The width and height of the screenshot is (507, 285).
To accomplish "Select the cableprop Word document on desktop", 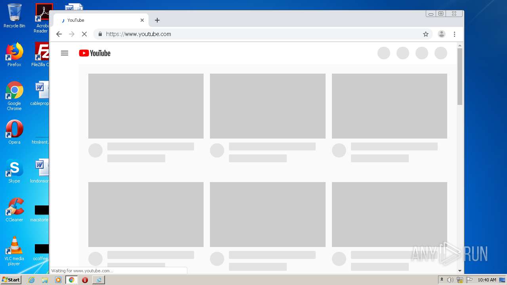I will tap(40, 93).
